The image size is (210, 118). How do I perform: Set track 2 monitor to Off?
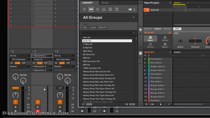(x=46, y=63)
